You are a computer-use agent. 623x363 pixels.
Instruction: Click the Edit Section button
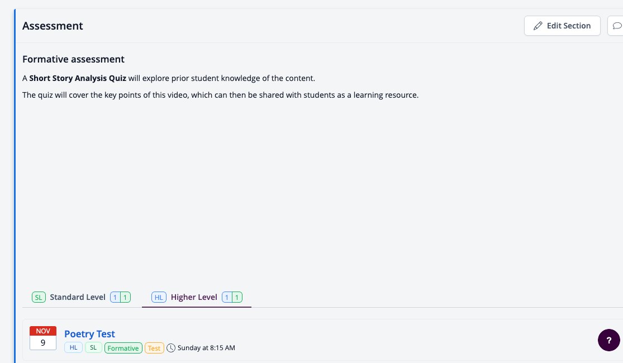(562, 26)
